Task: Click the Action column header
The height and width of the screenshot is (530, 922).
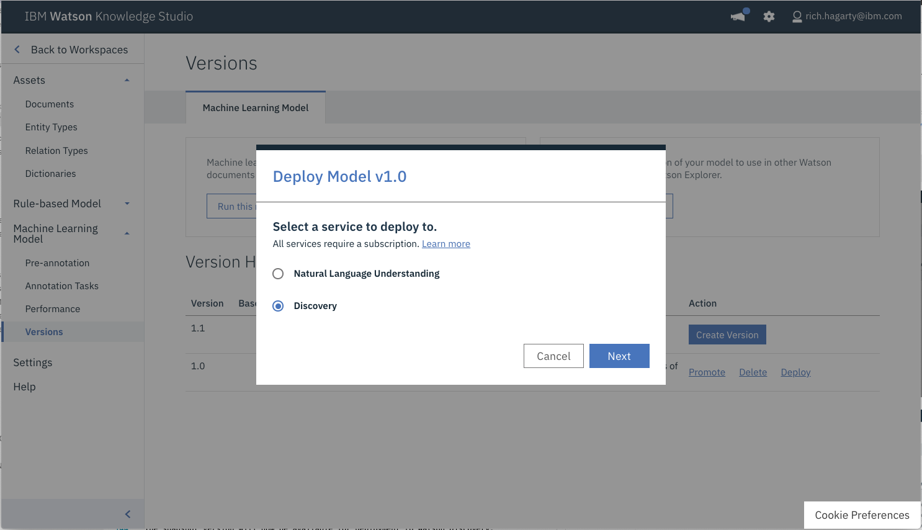Action: 702,303
